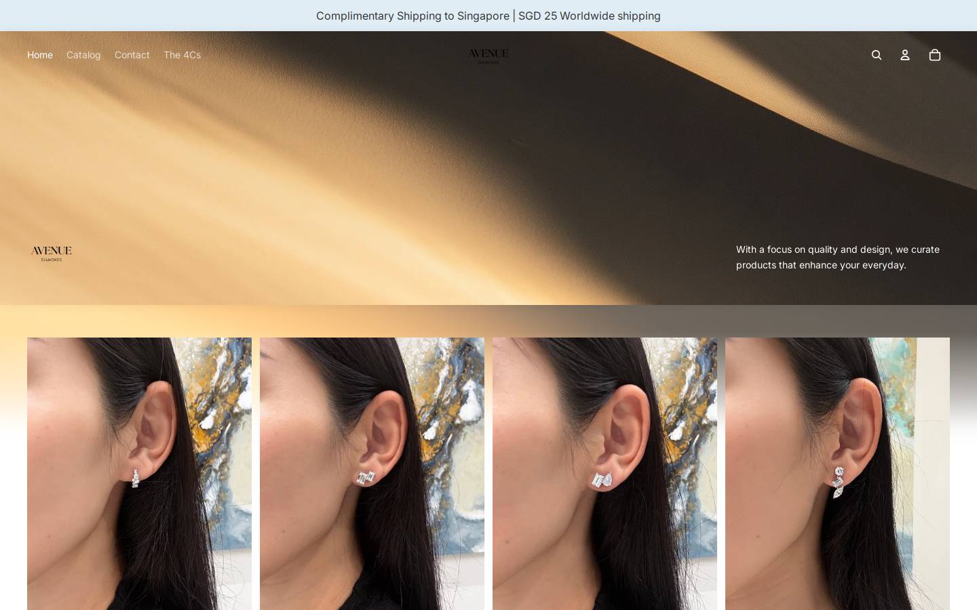Screen dimensions: 977x610
Task: Go to the Home menu item
Action: click(40, 55)
